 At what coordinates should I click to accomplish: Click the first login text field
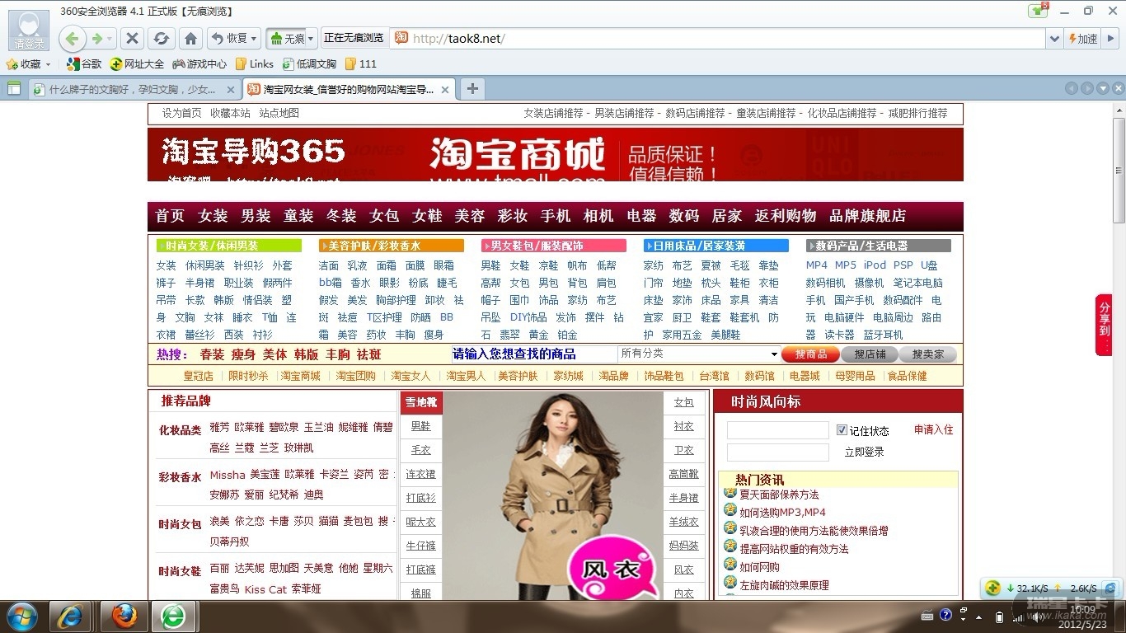(x=777, y=430)
